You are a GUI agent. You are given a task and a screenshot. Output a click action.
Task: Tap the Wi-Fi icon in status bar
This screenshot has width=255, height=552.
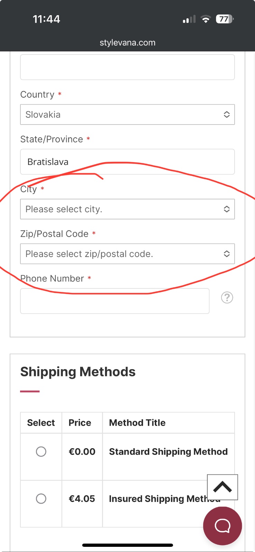[206, 19]
